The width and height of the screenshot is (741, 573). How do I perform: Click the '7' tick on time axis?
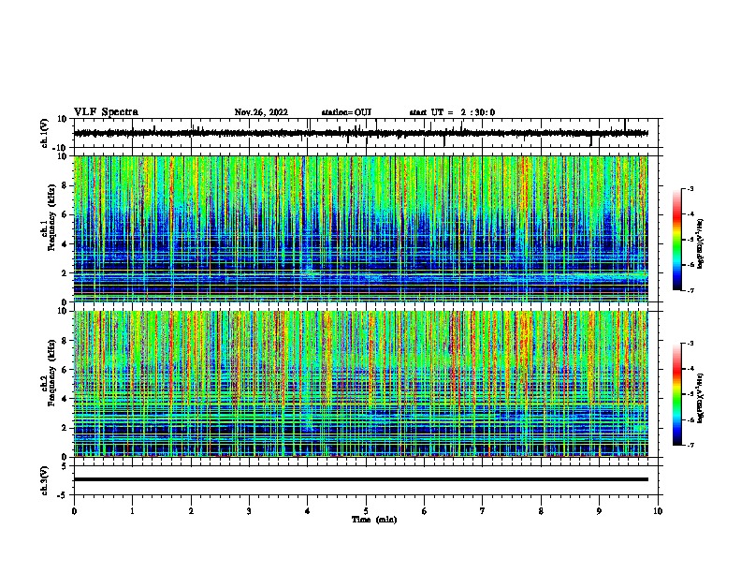pyautogui.click(x=483, y=511)
